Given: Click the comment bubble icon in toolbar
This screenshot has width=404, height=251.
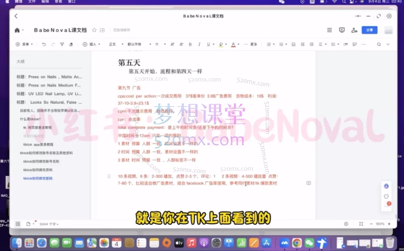Looking at the screenshot, I should (x=354, y=44).
